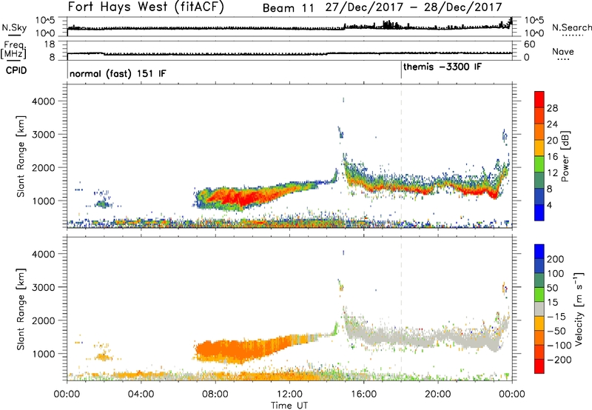Click the red swatch at the top of the Power colorbar
Image resolution: width=592 pixels, height=410 pixels.
[539, 99]
